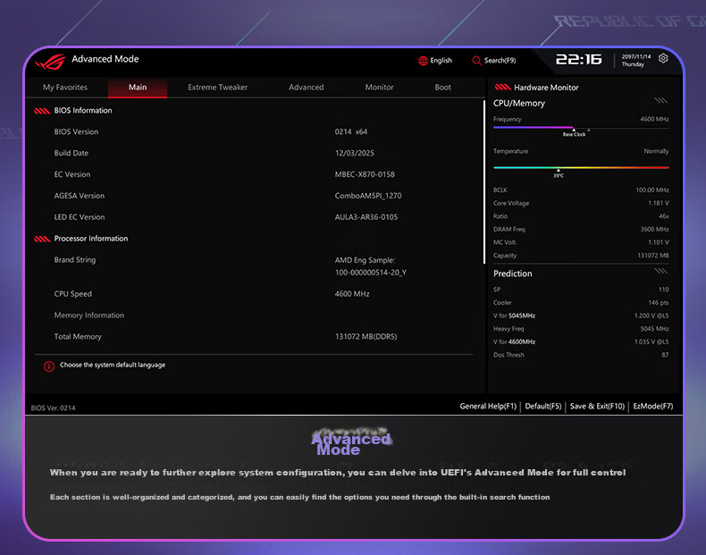This screenshot has height=555, width=706.
Task: Click value ComboAM5PI_1270
Action: coord(368,196)
